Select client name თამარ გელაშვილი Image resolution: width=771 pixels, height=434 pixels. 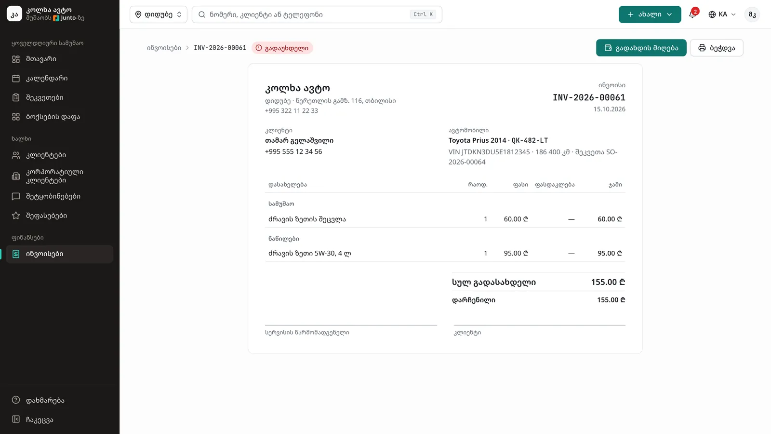pyautogui.click(x=299, y=140)
